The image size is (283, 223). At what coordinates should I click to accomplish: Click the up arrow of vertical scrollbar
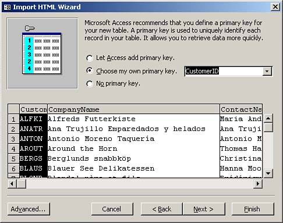click(268, 118)
